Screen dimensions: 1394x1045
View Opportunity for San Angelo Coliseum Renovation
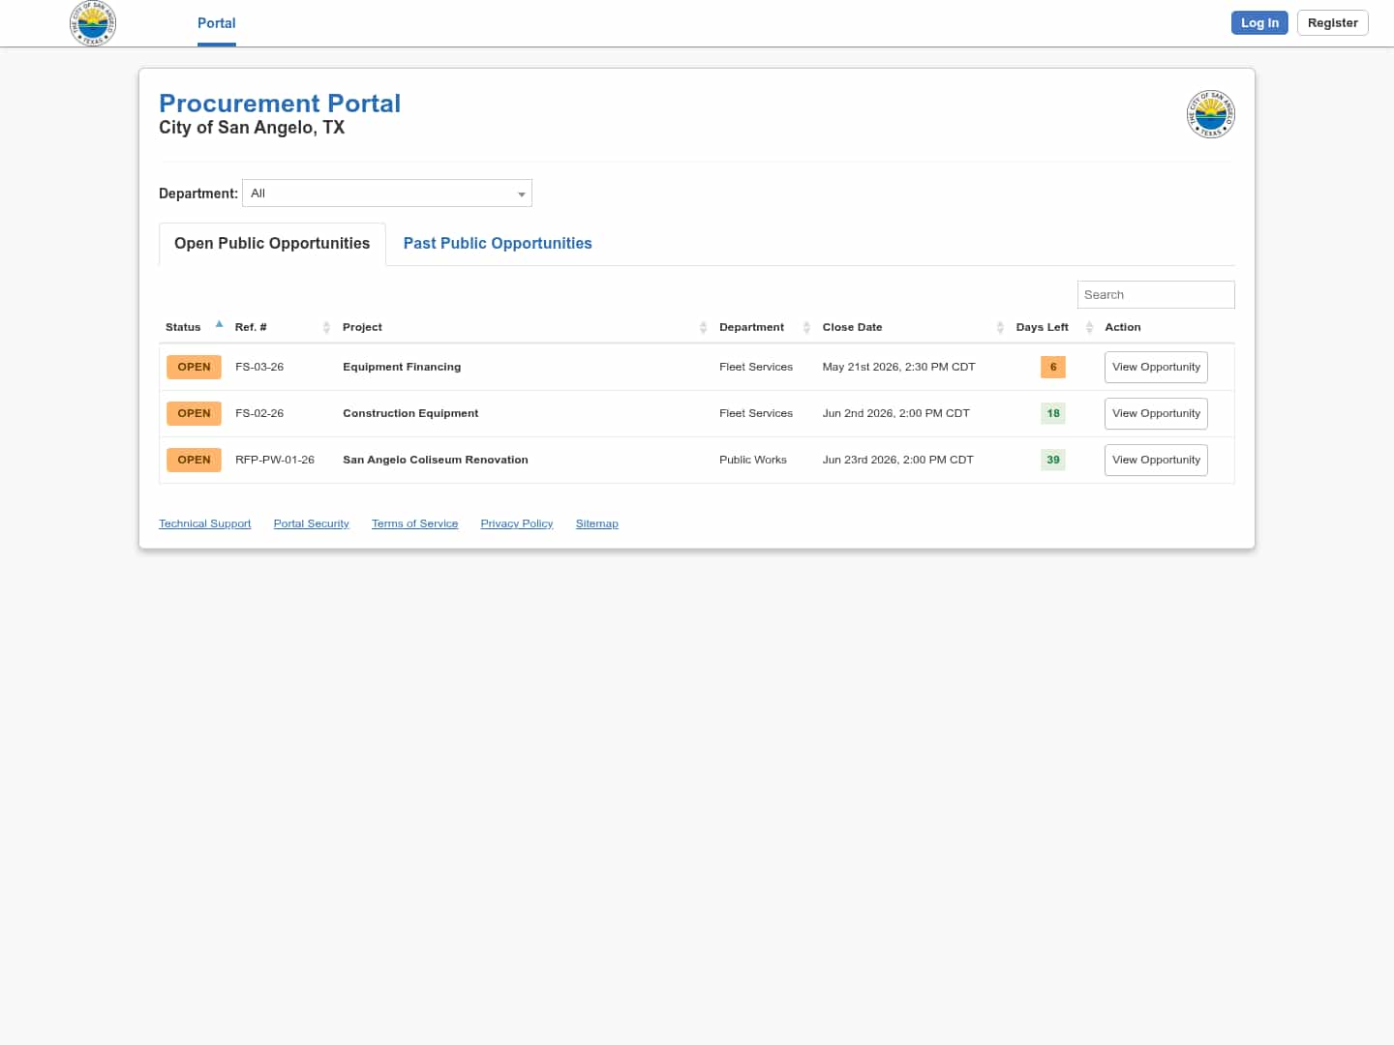click(1156, 460)
